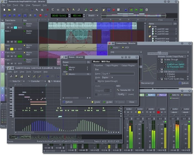Click Disconnect All in Connections window

click(147, 83)
